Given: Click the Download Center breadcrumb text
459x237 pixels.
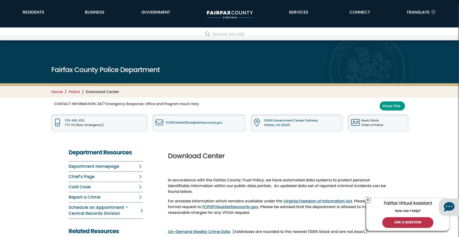Looking at the screenshot, I should pyautogui.click(x=103, y=92).
